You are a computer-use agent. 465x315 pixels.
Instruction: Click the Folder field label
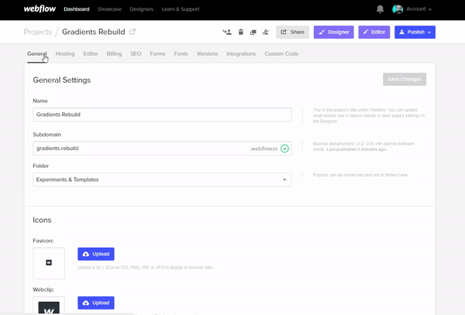[x=40, y=166]
